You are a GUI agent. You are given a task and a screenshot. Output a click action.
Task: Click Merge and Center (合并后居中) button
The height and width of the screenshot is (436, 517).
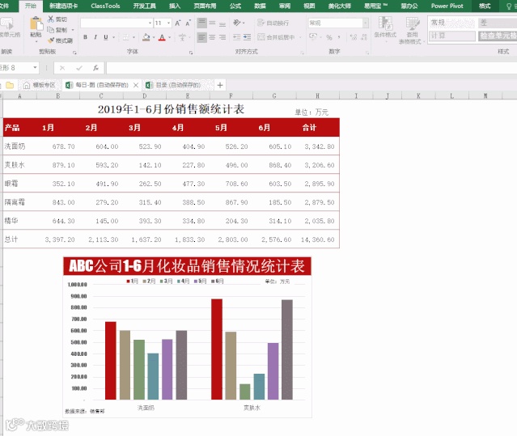277,37
